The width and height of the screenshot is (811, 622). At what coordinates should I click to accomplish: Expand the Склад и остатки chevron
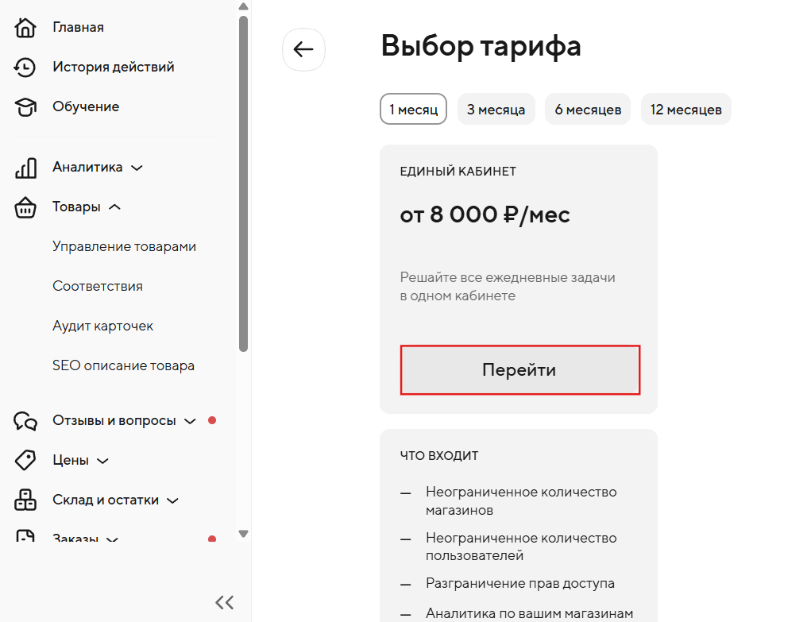coord(172,500)
